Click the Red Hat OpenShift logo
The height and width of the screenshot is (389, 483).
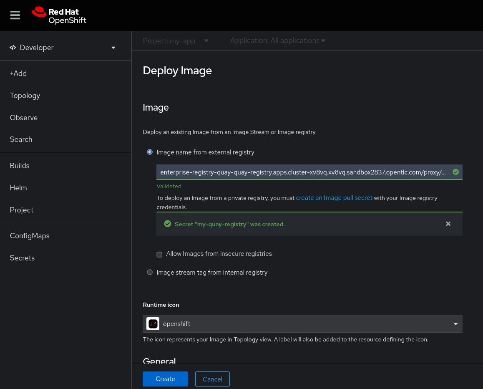59,15
